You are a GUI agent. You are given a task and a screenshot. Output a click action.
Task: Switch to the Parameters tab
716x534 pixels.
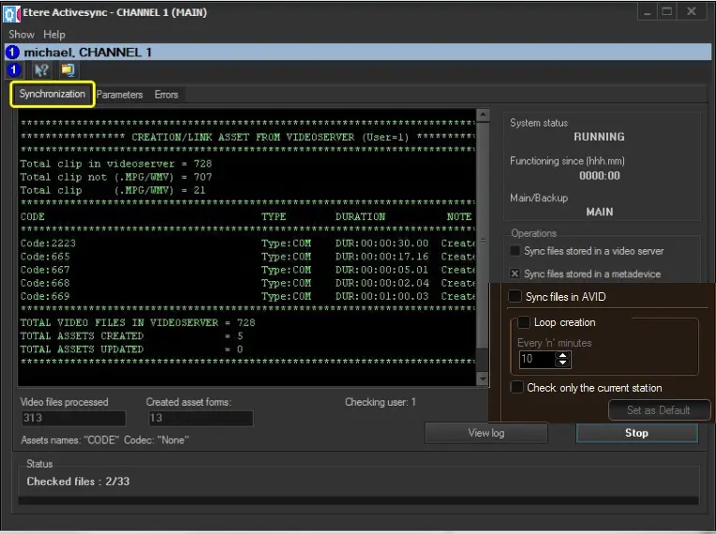pyautogui.click(x=120, y=95)
